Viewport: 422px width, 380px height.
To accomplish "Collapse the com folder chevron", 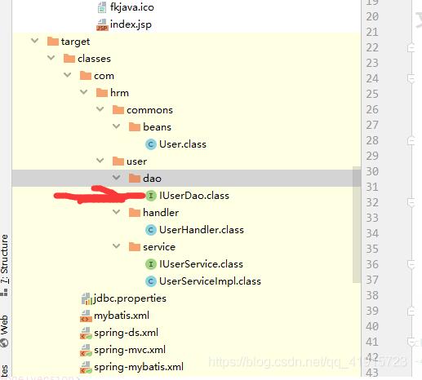I will click(x=68, y=75).
